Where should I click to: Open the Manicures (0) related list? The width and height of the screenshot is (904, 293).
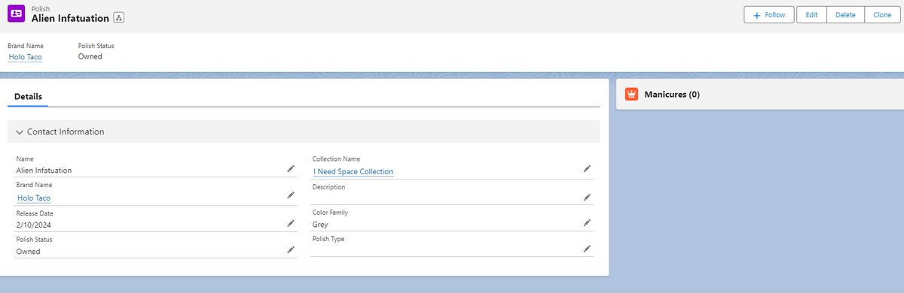pyautogui.click(x=672, y=95)
